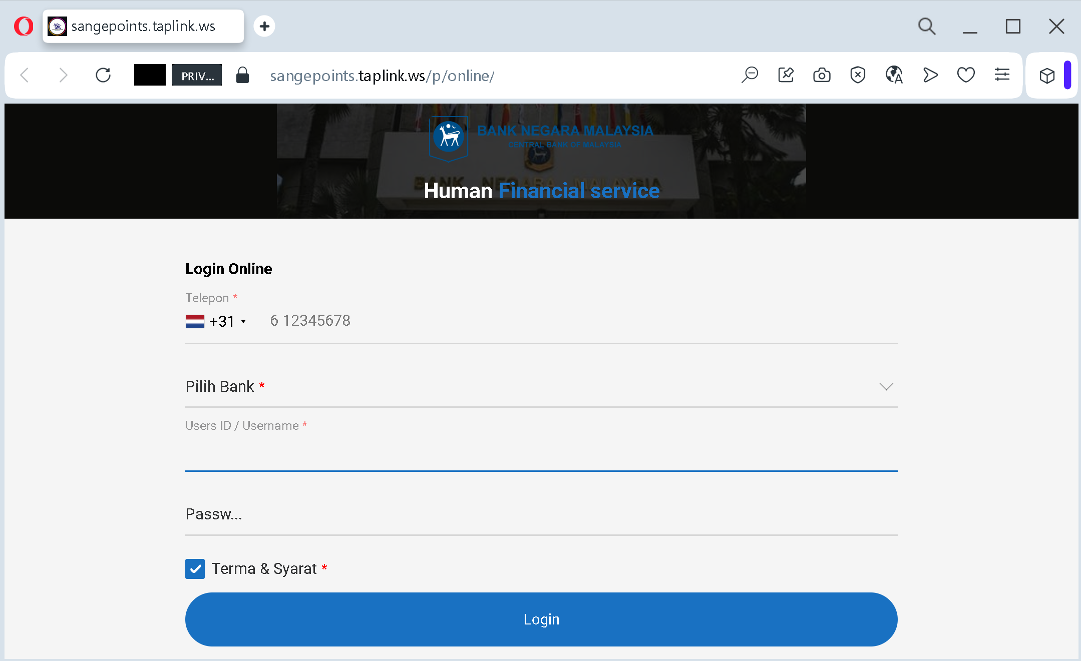The width and height of the screenshot is (1081, 661).
Task: Open the snapshot camera icon
Action: [822, 75]
